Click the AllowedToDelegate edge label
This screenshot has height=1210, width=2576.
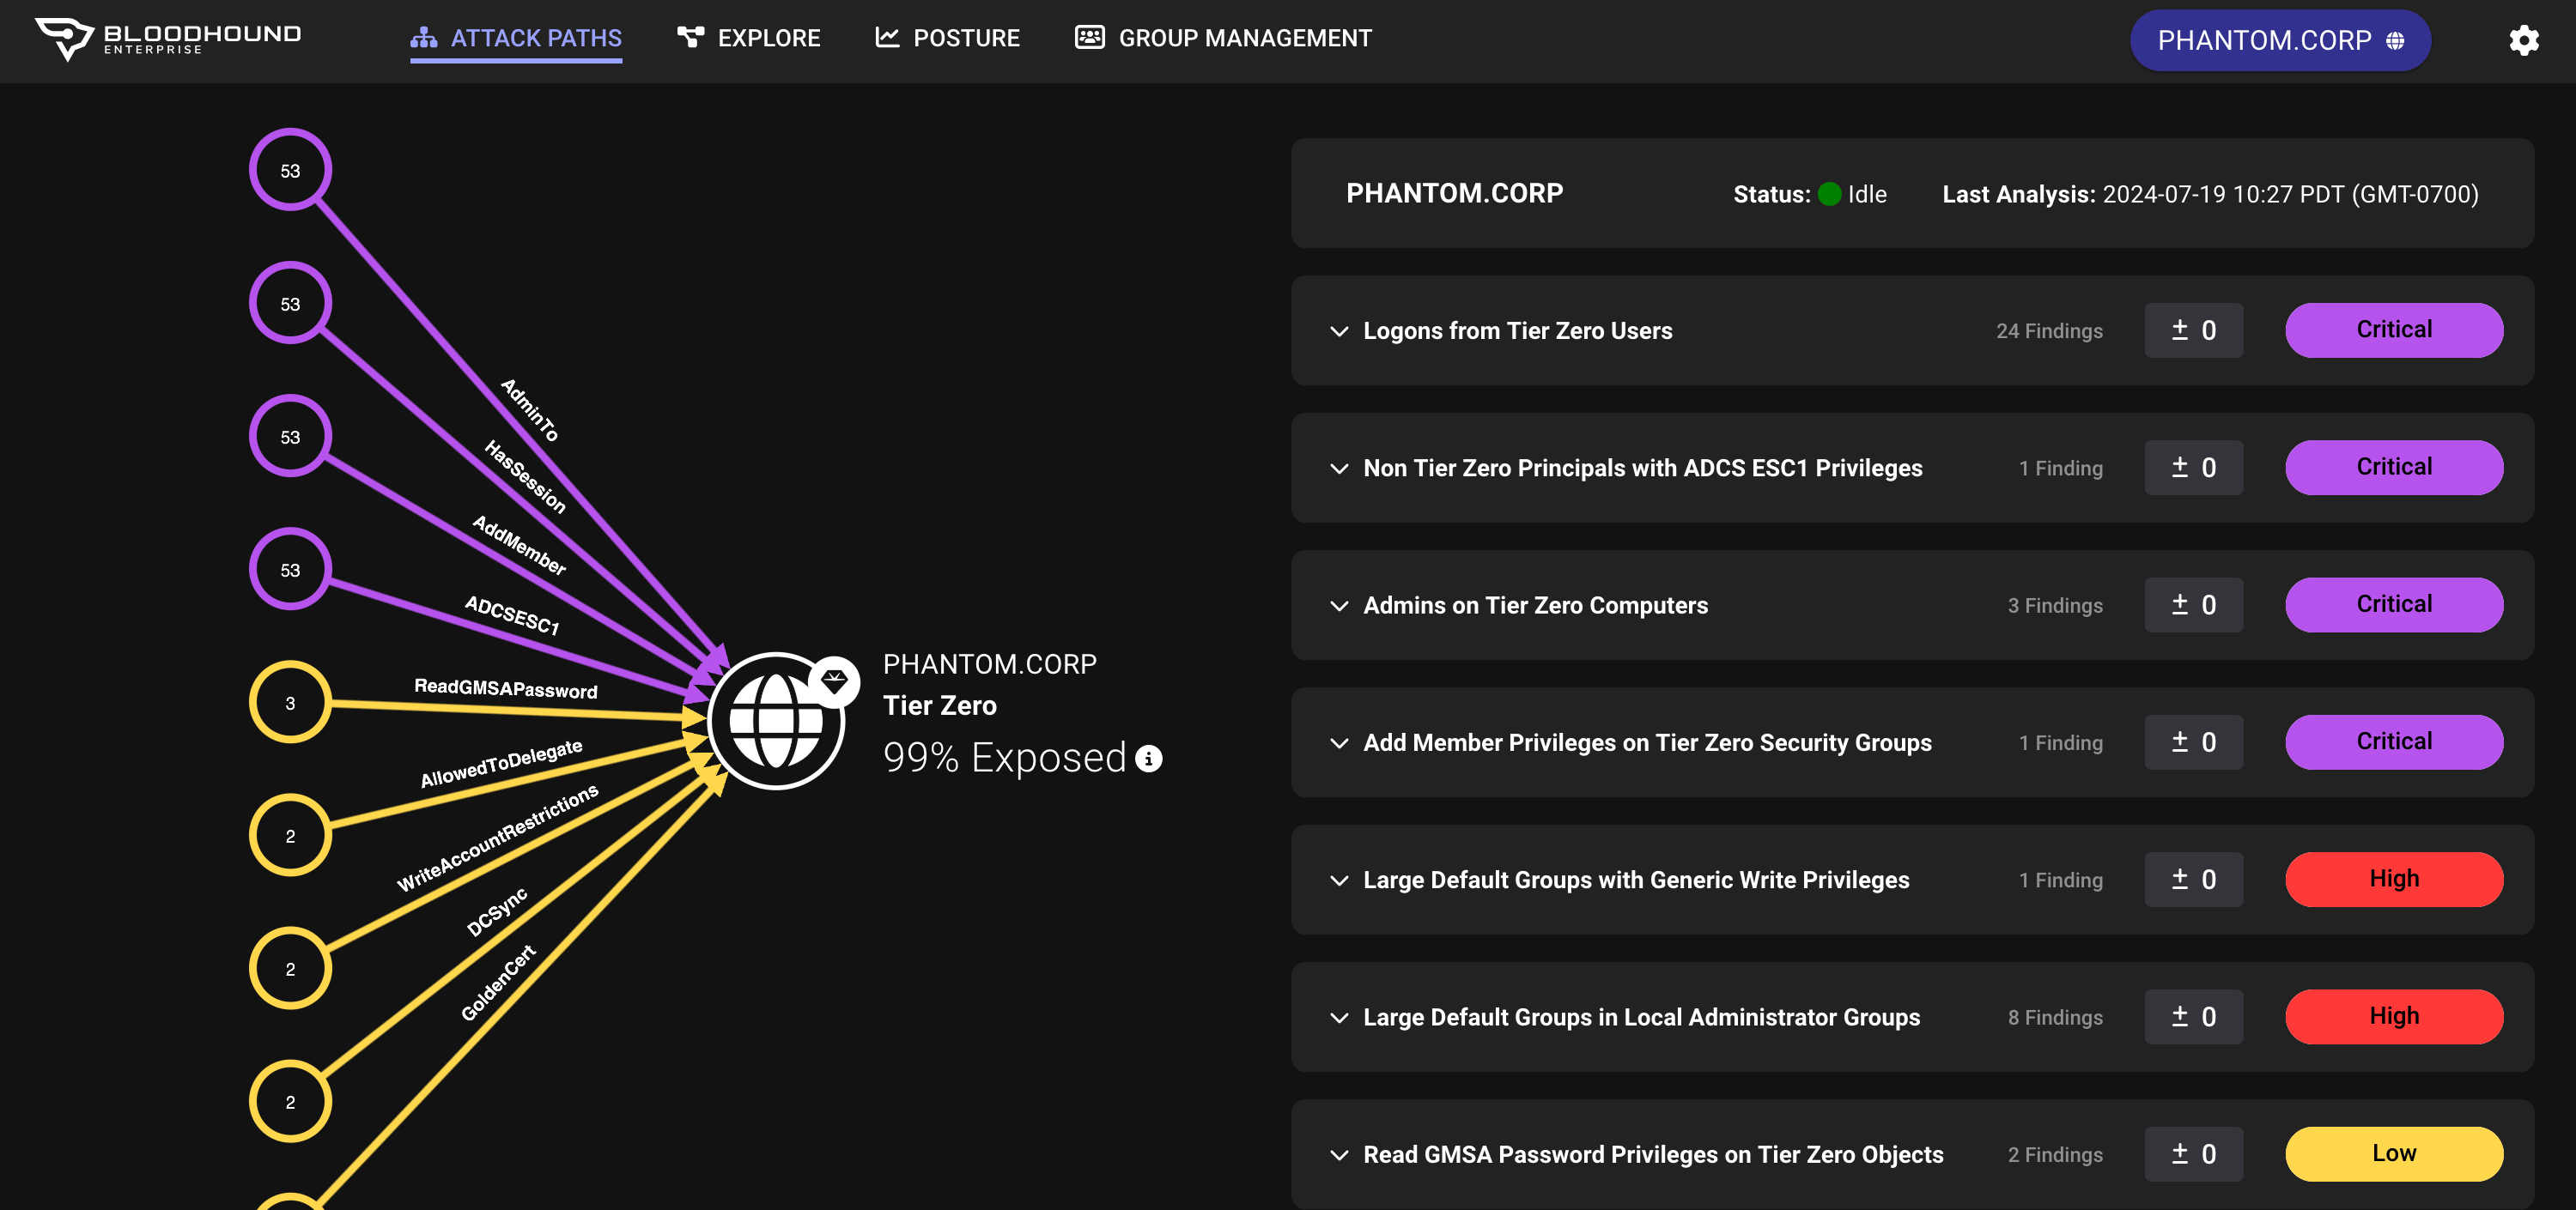click(x=502, y=764)
